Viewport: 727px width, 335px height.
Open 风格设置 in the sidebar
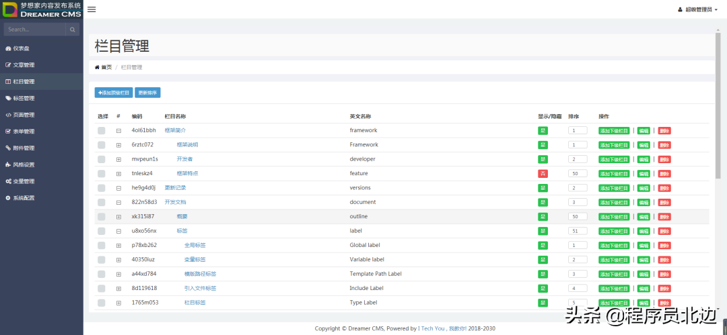coord(42,164)
